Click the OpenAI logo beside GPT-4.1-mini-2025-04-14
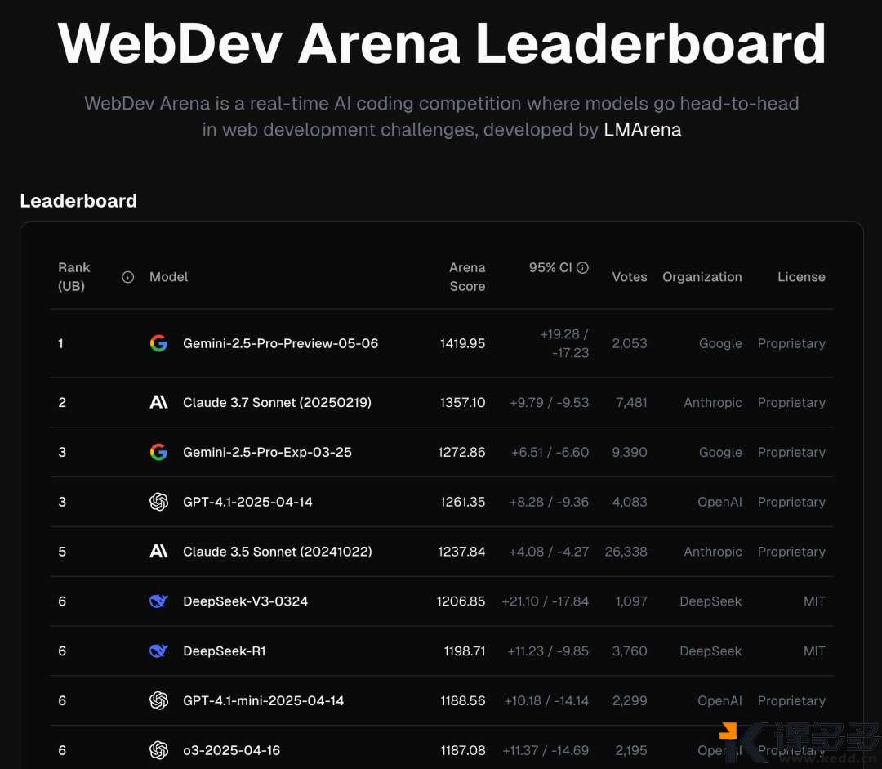 (158, 700)
